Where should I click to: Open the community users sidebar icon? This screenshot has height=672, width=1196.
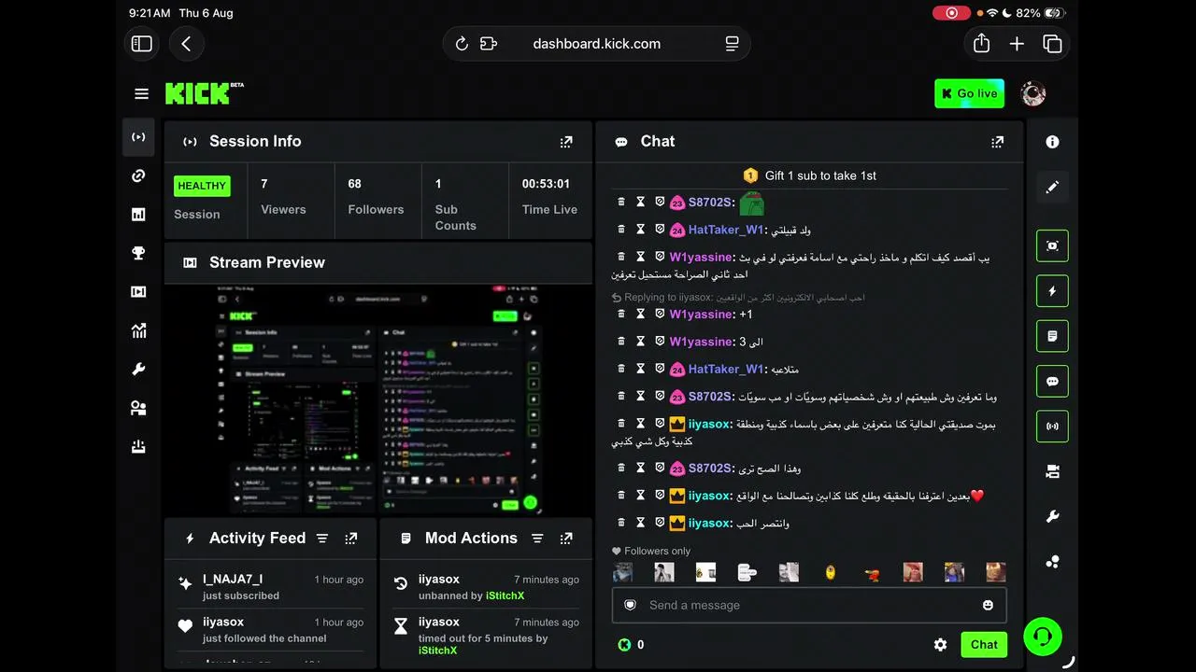(x=138, y=408)
